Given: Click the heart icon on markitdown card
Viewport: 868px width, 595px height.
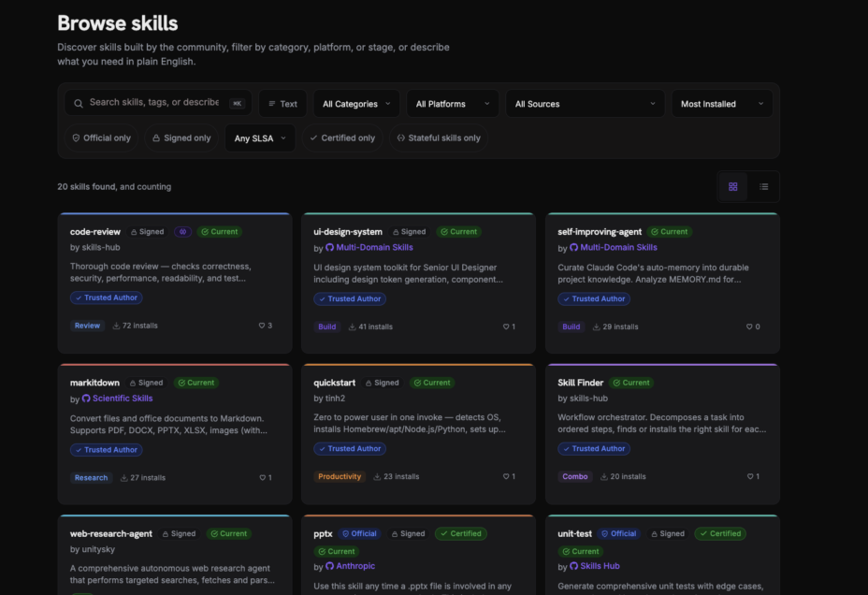Looking at the screenshot, I should (263, 478).
